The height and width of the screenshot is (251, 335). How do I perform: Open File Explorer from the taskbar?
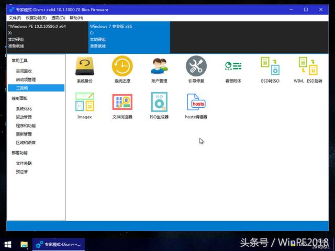point(24,244)
